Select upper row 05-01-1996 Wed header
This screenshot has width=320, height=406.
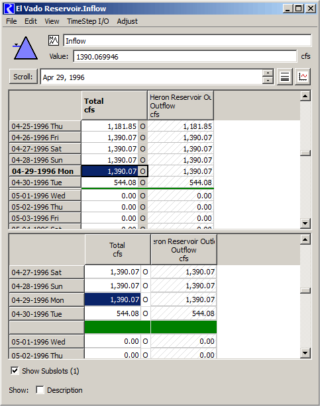(45, 196)
